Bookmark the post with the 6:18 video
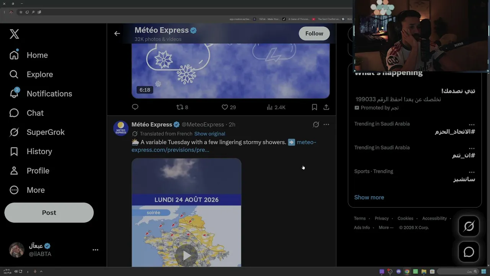Viewport: 490px width, 276px height. point(314,107)
